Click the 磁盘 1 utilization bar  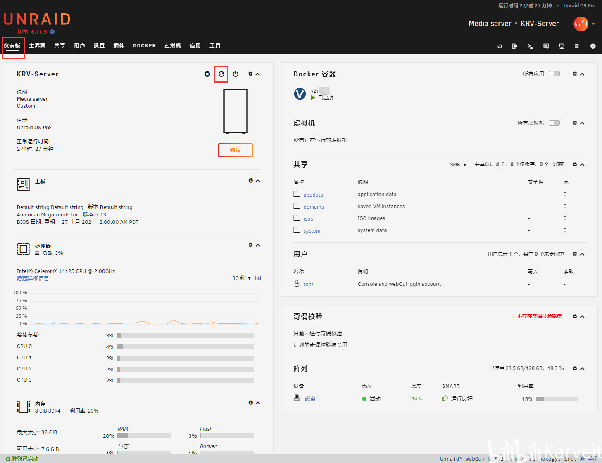click(557, 399)
